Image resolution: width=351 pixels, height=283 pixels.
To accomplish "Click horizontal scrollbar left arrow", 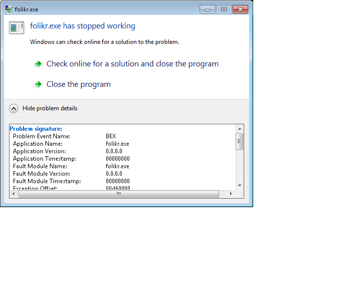I will [13, 194].
